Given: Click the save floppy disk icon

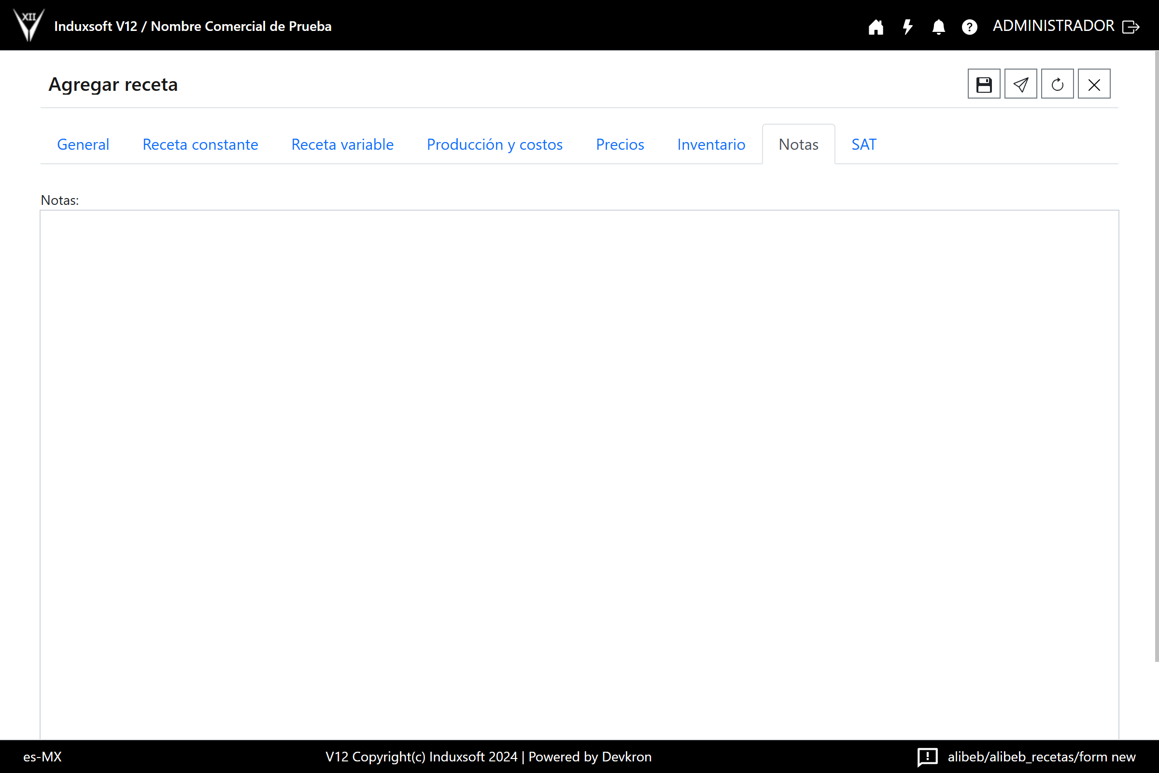Looking at the screenshot, I should pos(984,84).
